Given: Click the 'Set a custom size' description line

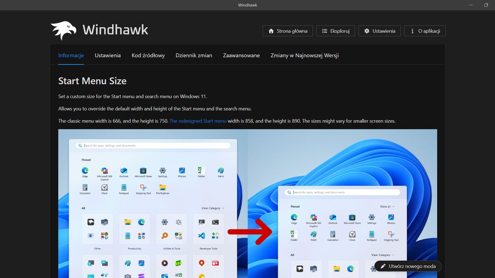Looking at the screenshot, I should tap(132, 96).
